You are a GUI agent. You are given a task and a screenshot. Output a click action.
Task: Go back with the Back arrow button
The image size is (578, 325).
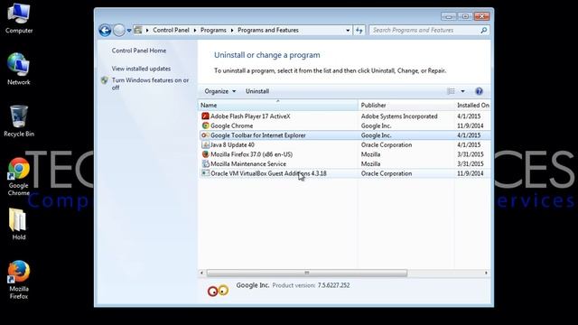pyautogui.click(x=105, y=30)
